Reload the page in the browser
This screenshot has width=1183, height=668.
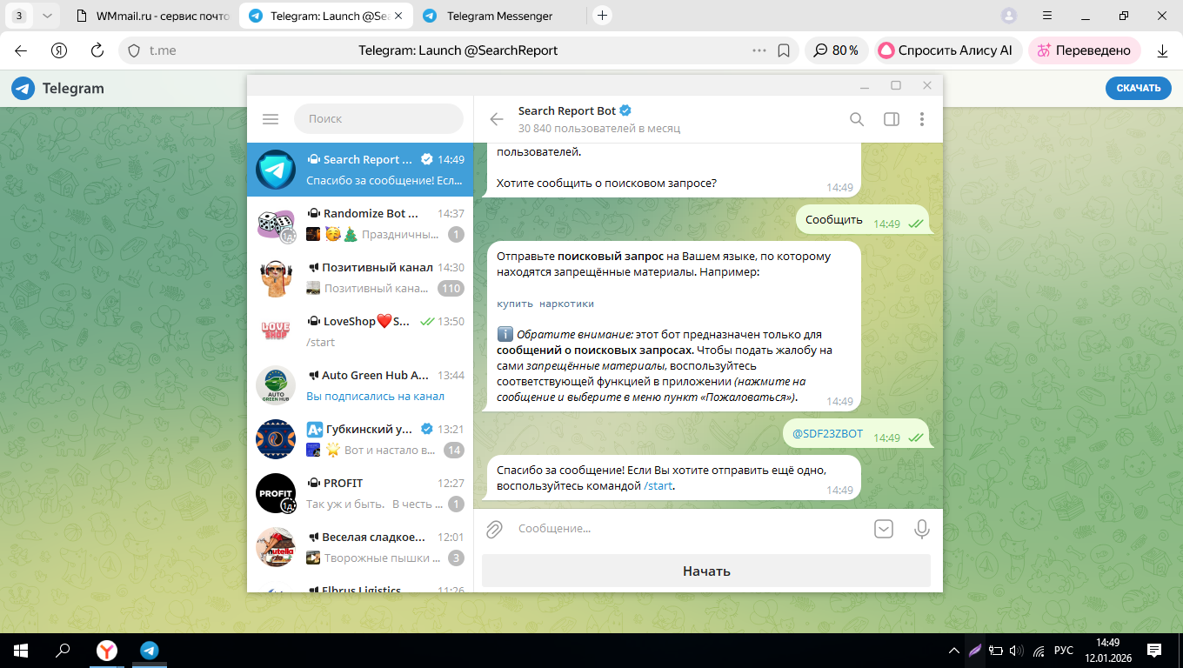click(97, 50)
